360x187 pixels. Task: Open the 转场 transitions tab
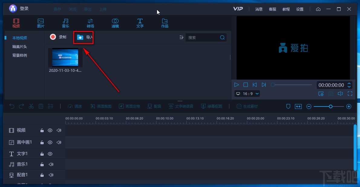click(90, 23)
